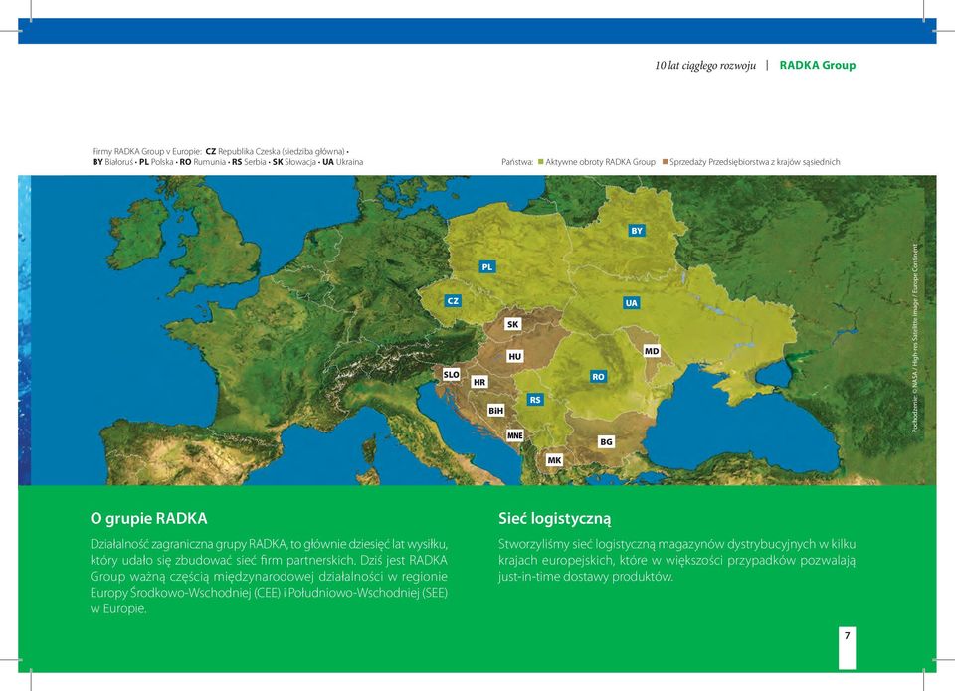Screen dimensions: 955x691
Task: Click the vertical NASA image credit text
Action: point(914,338)
